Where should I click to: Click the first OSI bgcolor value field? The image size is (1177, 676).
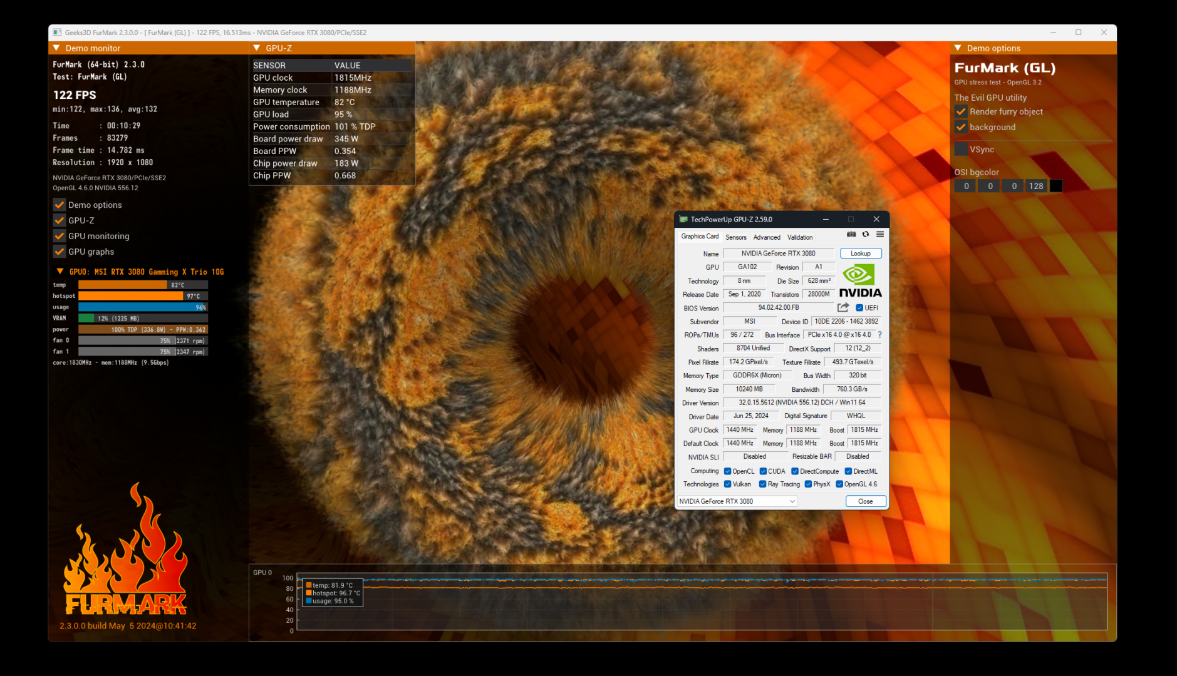click(x=966, y=186)
